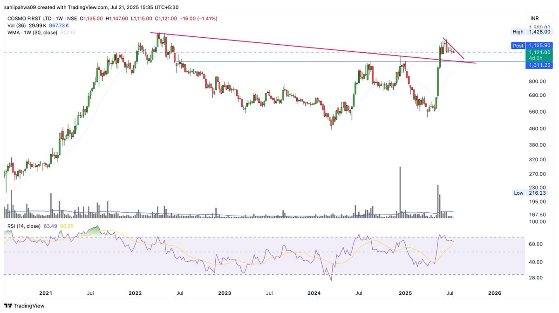559x313 pixels.
Task: Click the 2025 year label on time axis
Action: pos(405,293)
